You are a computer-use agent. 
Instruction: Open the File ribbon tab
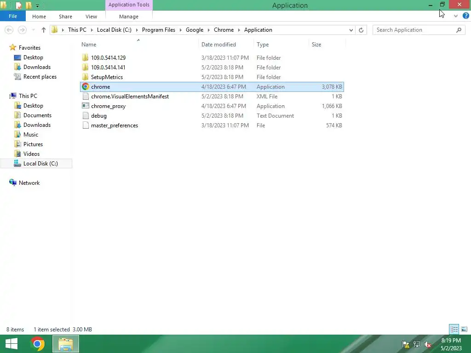(x=12, y=16)
